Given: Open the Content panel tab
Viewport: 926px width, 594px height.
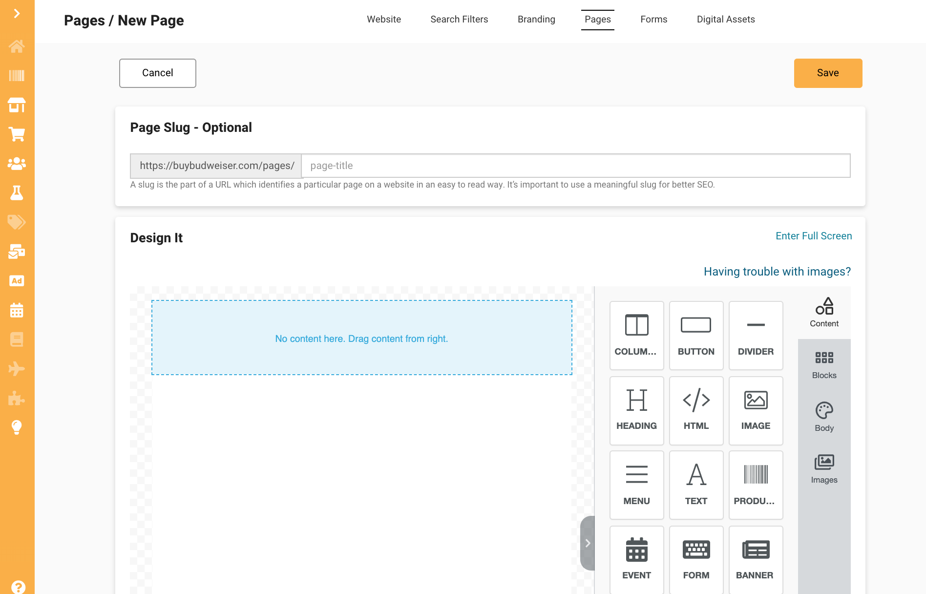Looking at the screenshot, I should click(x=824, y=313).
